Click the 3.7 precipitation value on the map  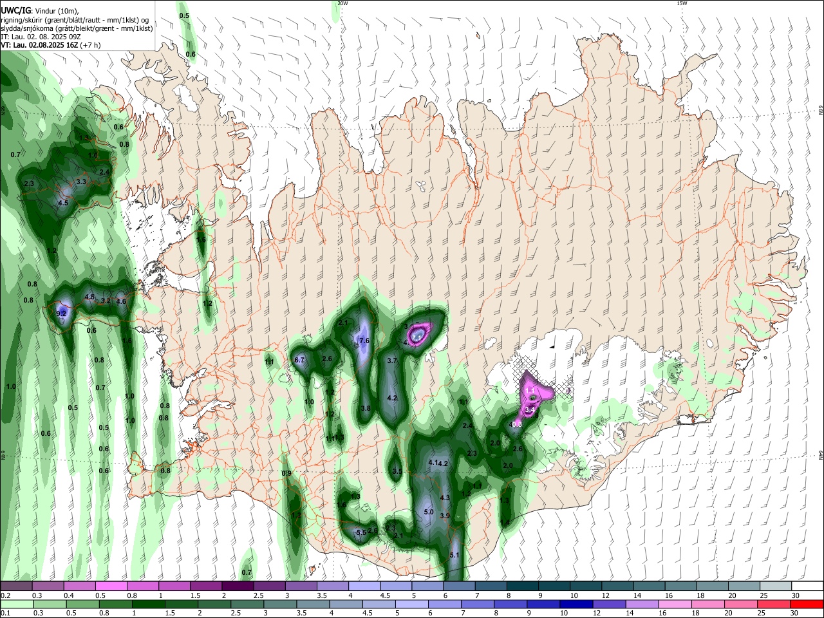[x=391, y=361]
